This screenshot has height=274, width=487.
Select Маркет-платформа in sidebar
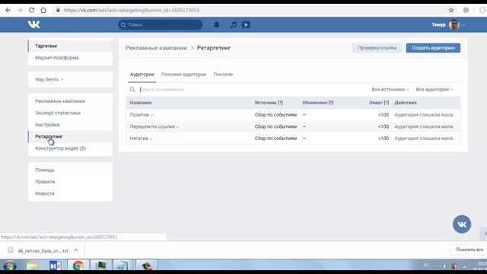[70, 58]
